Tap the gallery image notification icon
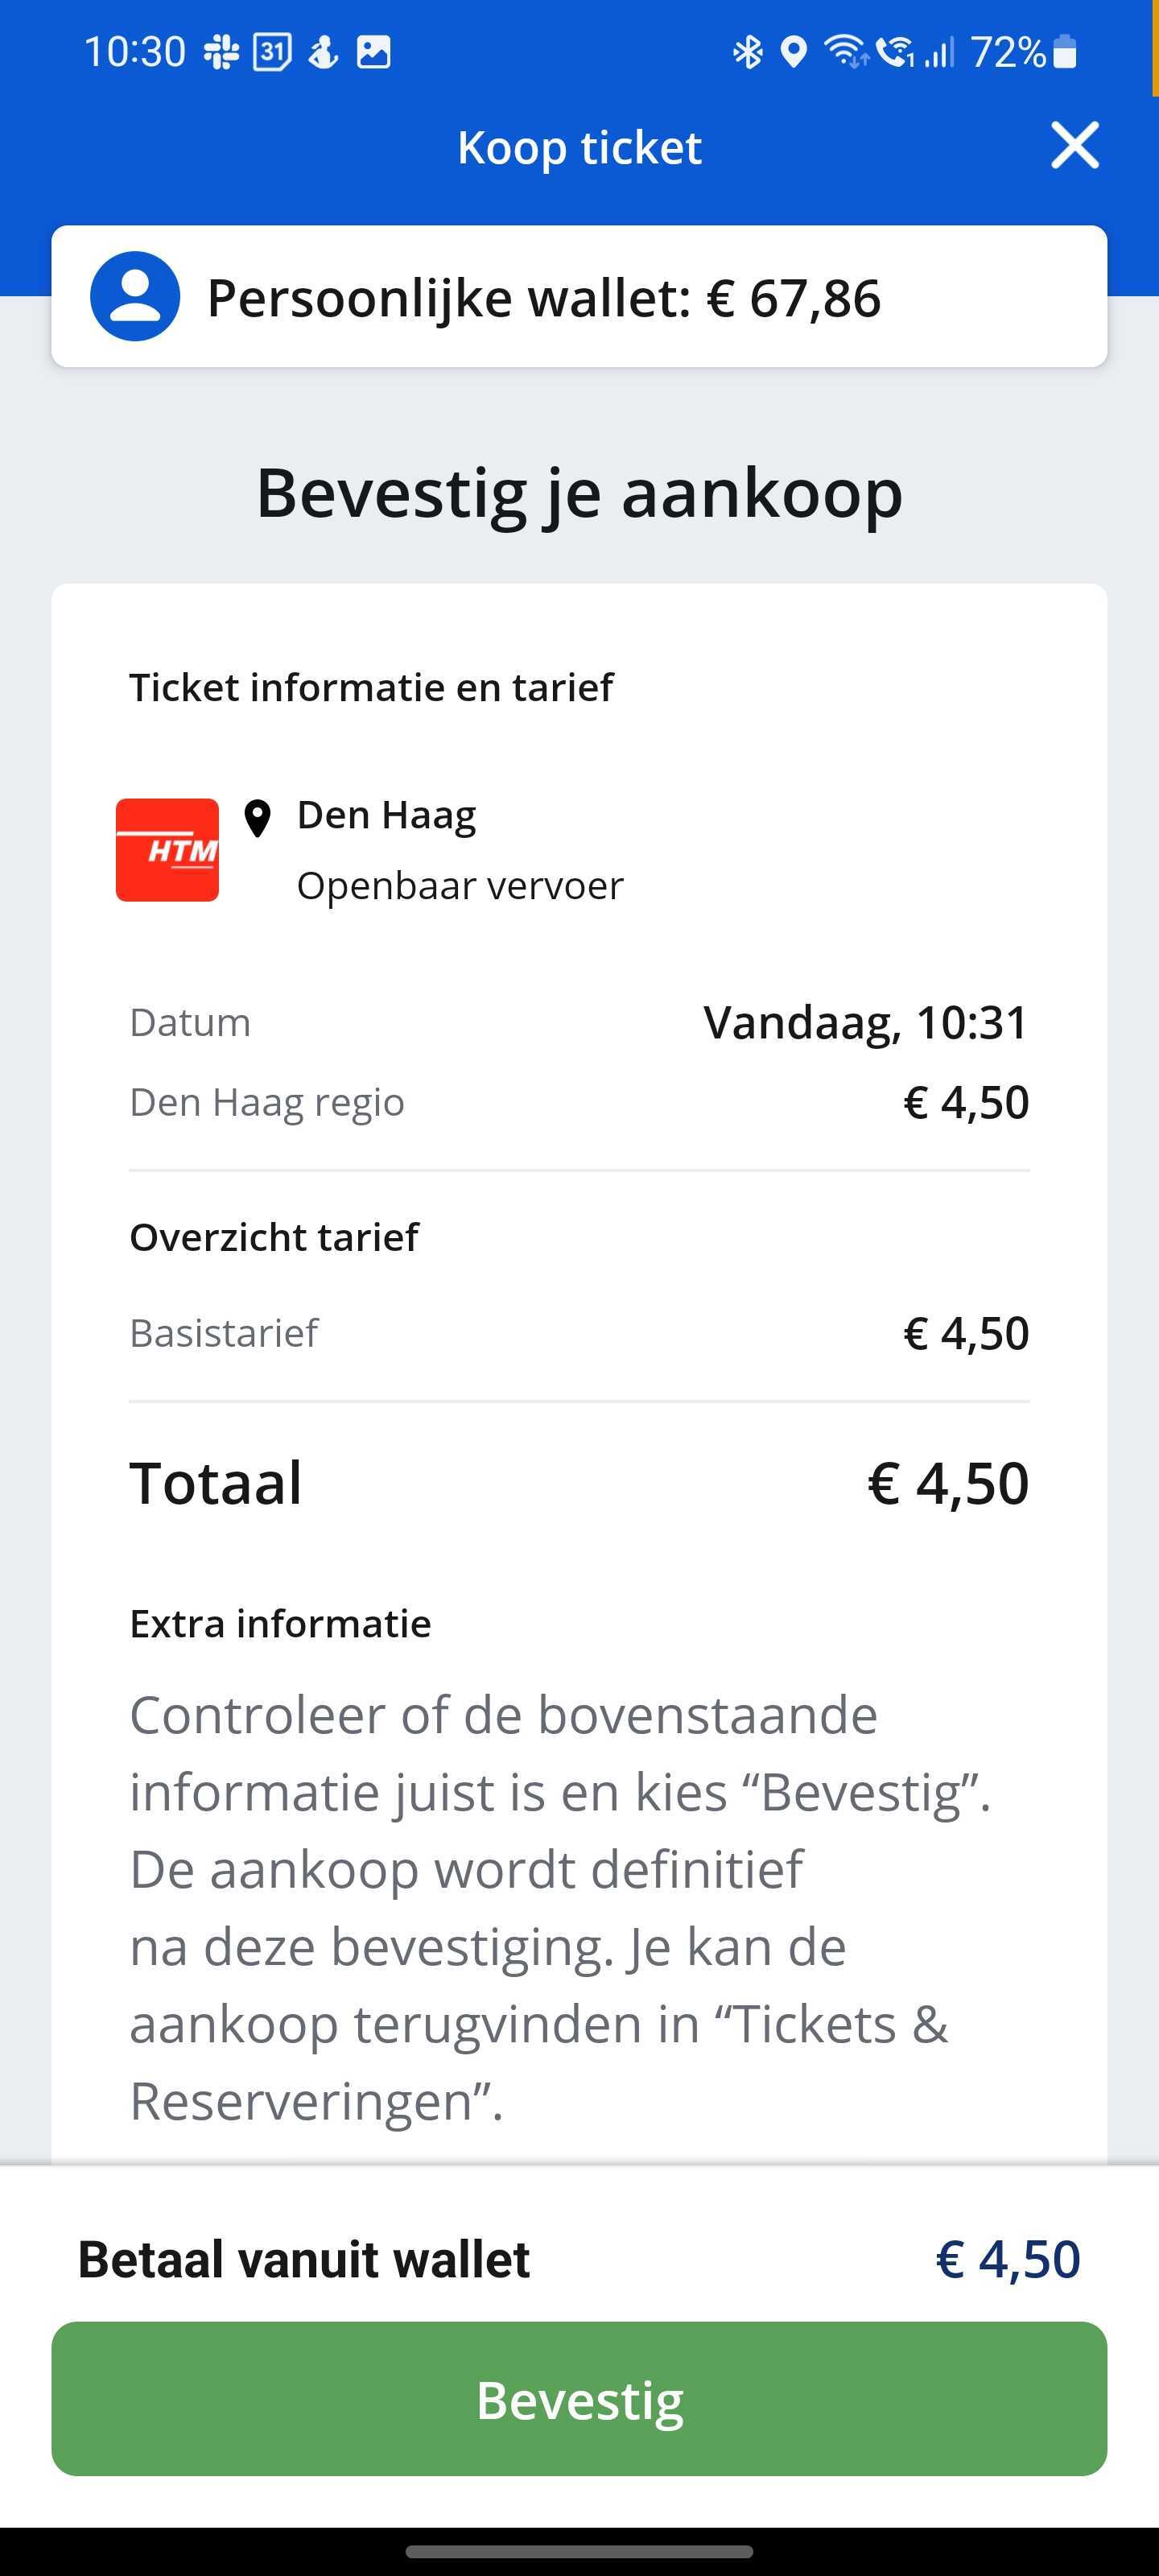1159x2576 pixels. coord(373,52)
